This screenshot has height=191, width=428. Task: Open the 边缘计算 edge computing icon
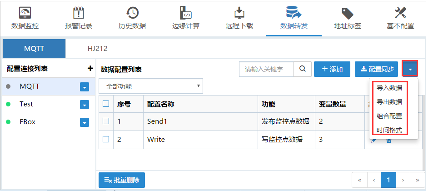pyautogui.click(x=186, y=13)
